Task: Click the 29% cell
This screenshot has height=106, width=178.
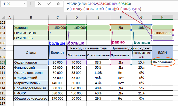Action: (98, 98)
